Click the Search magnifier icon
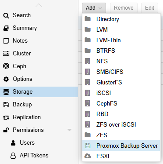 [x=6, y=15]
